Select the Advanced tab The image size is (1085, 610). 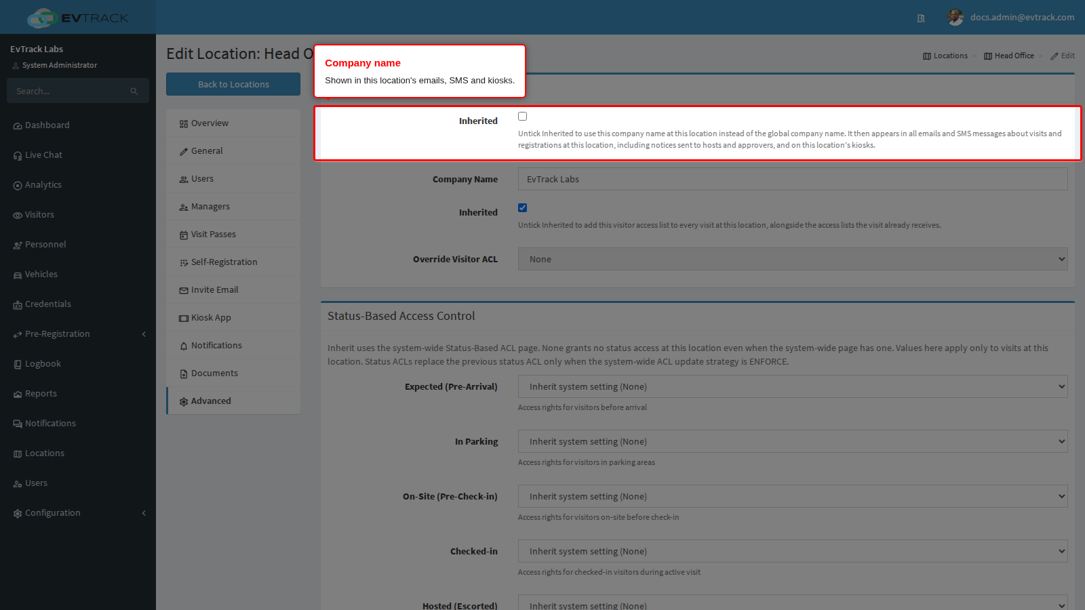pyautogui.click(x=233, y=401)
